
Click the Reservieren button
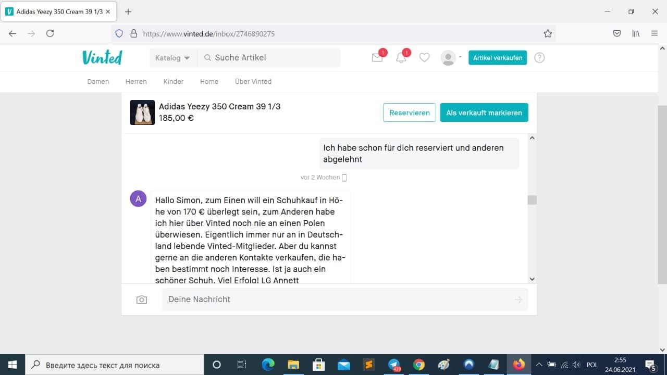(410, 113)
